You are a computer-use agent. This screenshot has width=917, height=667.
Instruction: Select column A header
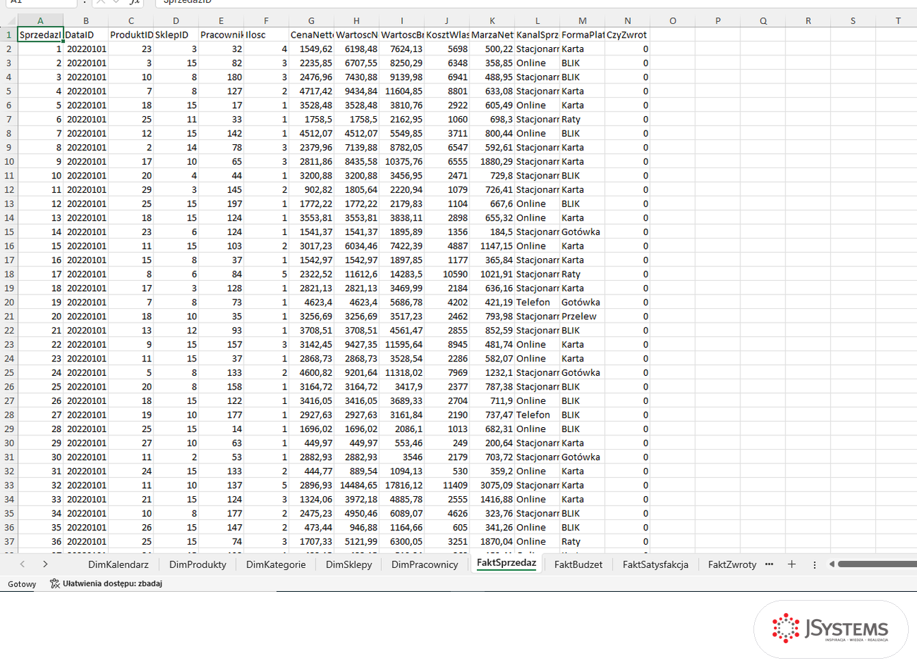40,21
